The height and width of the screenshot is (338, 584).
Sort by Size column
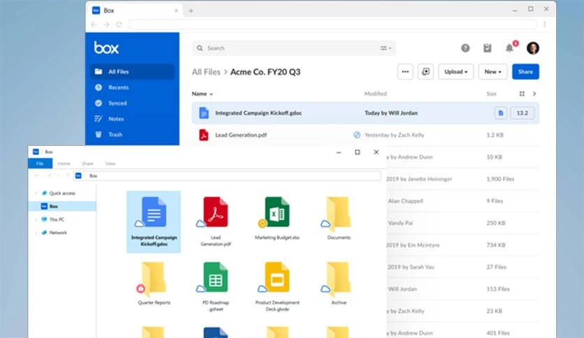coord(492,94)
